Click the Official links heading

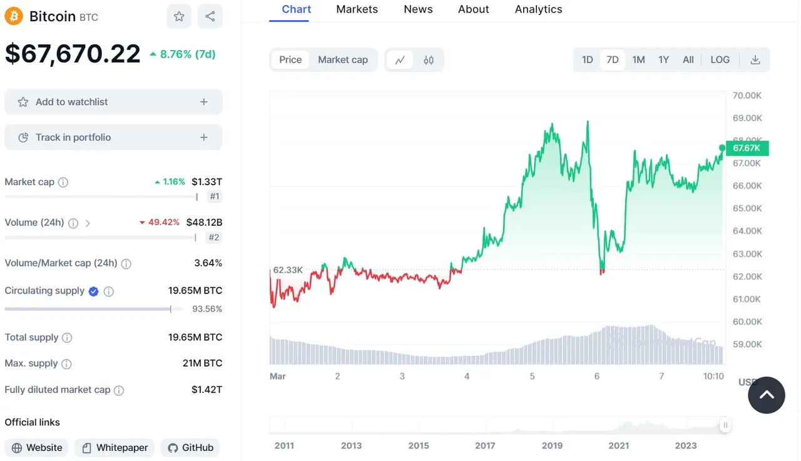(x=33, y=423)
